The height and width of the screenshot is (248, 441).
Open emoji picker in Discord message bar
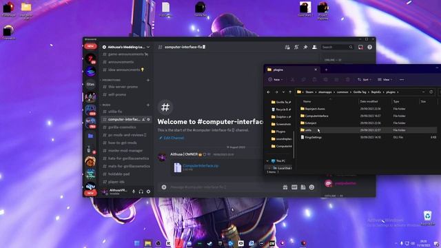pyautogui.click(x=311, y=187)
